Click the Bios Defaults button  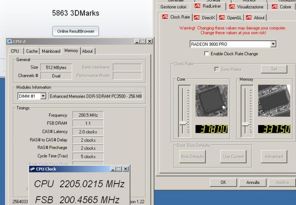coord(193,157)
